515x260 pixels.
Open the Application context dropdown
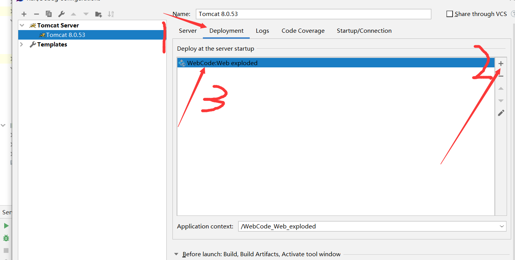[x=502, y=226]
